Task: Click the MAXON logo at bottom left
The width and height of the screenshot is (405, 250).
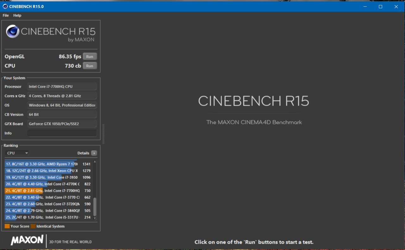Action: coord(27,241)
